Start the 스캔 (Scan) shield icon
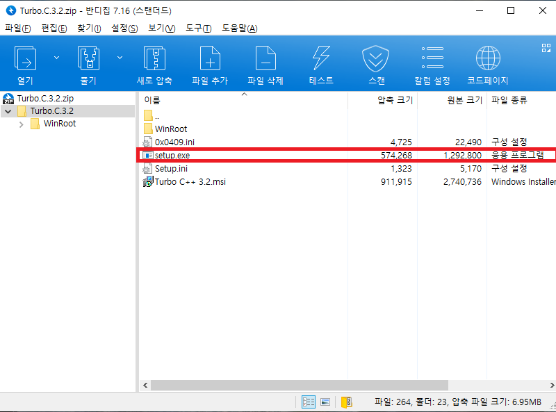This screenshot has height=412, width=556. 375,58
